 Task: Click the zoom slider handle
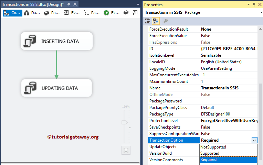[125, 122]
